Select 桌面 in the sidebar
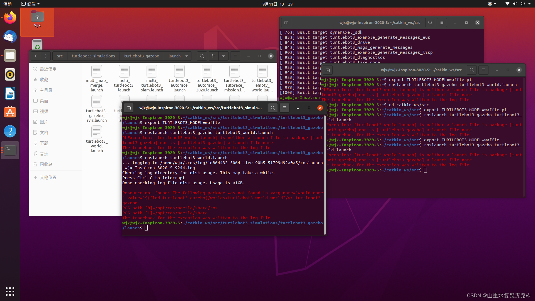Image resolution: width=535 pixels, height=301 pixels. coord(55,101)
